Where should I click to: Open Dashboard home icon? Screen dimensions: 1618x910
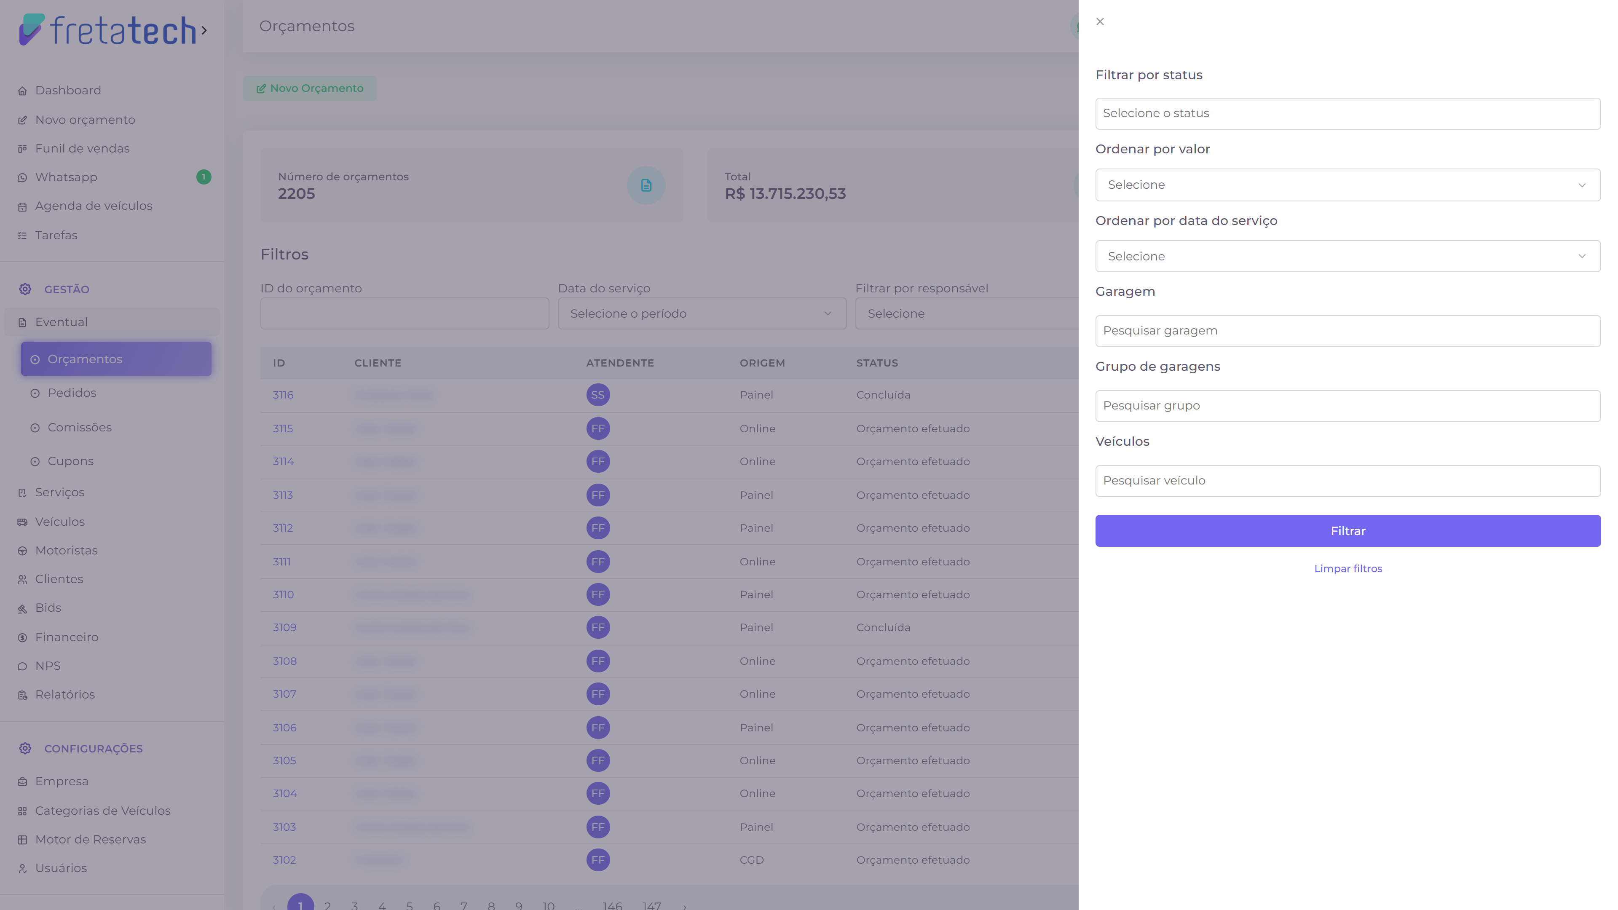click(x=23, y=91)
